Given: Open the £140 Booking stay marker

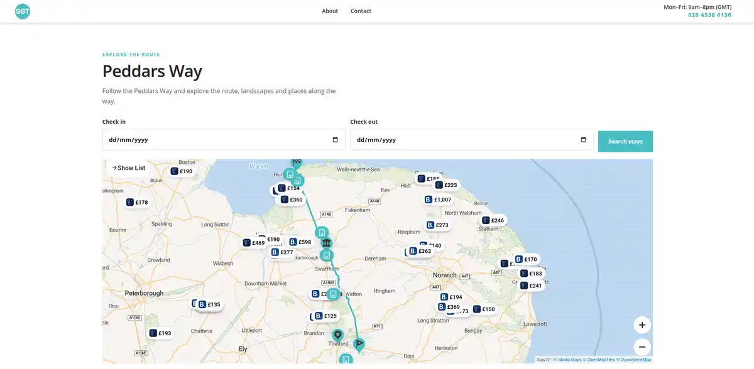Looking at the screenshot, I should click(435, 245).
